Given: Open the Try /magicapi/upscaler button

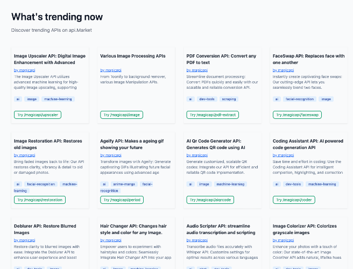Looking at the screenshot, I should click(38, 115).
